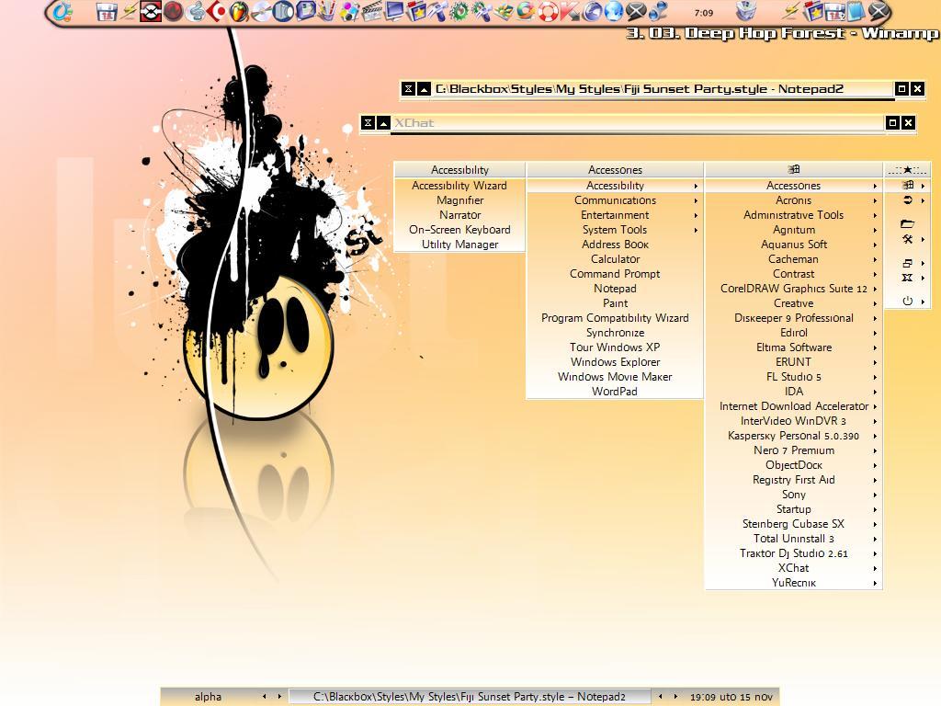The image size is (941, 706).
Task: Select On-Screen Keyboard menu entry
Action: (459, 230)
